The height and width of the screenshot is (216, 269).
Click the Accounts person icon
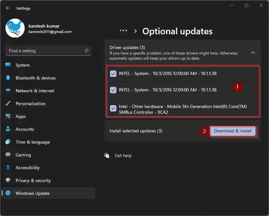click(8, 129)
